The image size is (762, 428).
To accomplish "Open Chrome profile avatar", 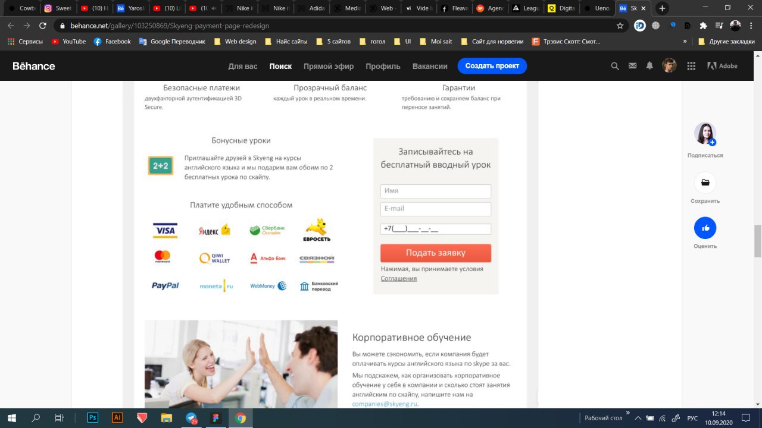I will point(735,26).
